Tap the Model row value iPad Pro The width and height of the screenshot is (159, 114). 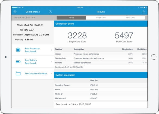94,89
